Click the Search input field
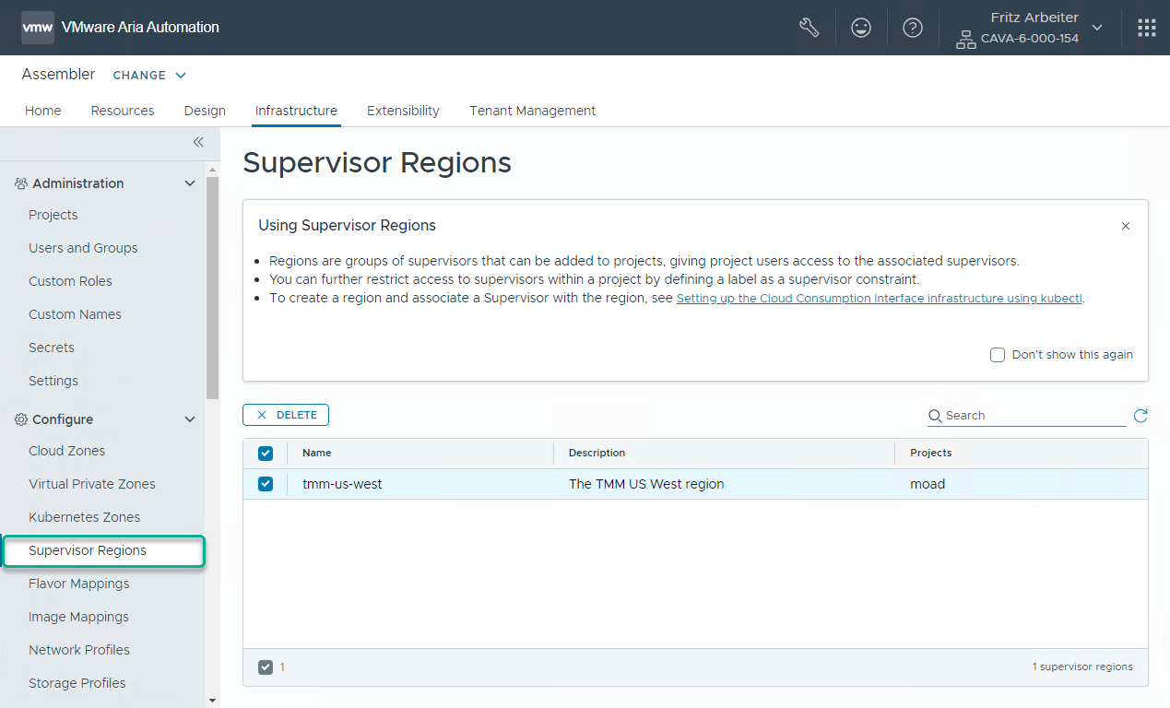1170x708 pixels. click(x=1035, y=416)
